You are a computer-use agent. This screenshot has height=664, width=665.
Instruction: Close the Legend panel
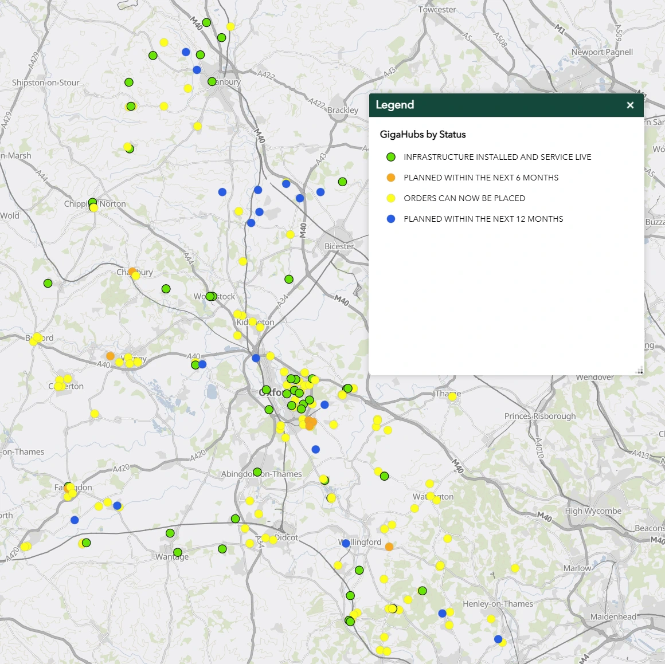click(630, 105)
